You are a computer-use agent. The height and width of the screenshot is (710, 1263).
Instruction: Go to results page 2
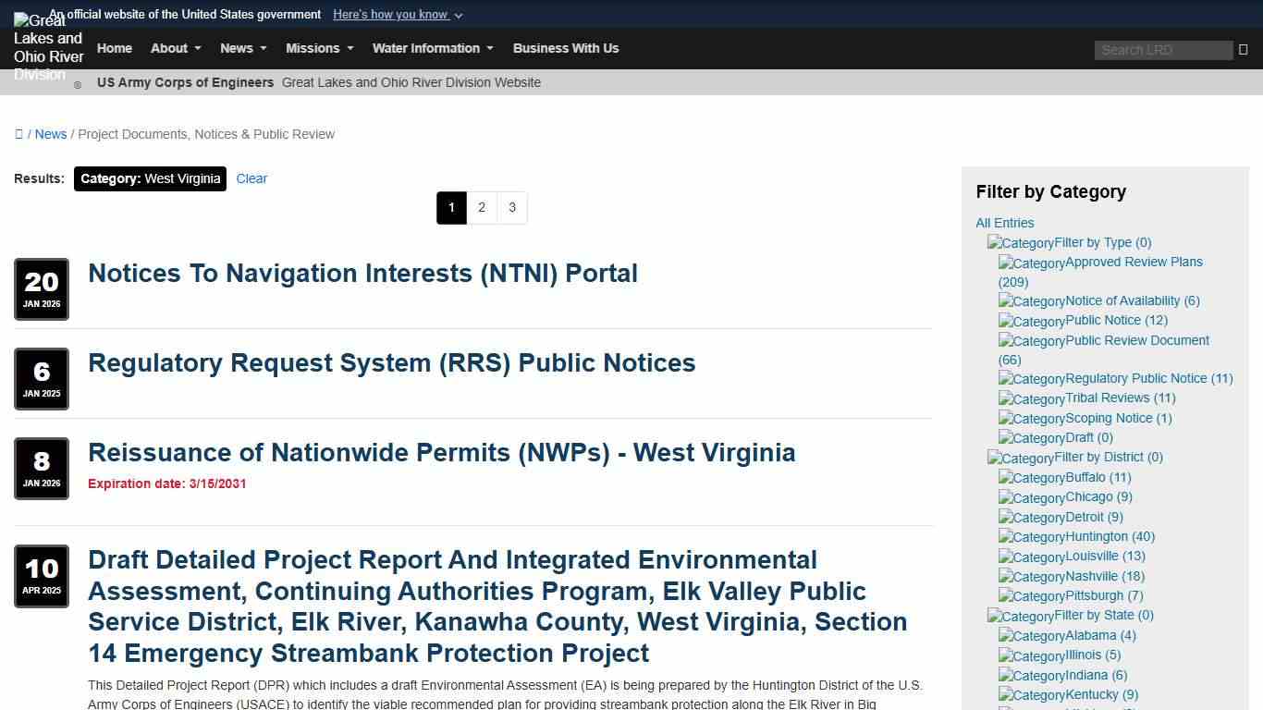482,207
